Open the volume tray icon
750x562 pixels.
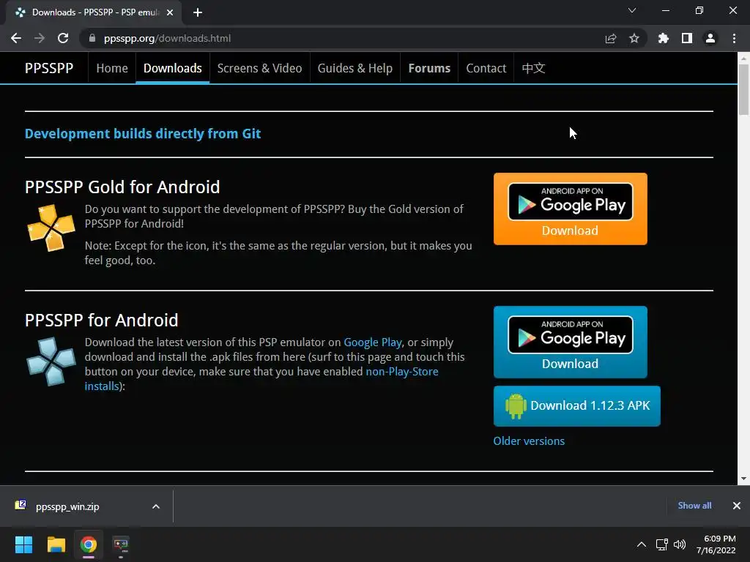click(679, 544)
